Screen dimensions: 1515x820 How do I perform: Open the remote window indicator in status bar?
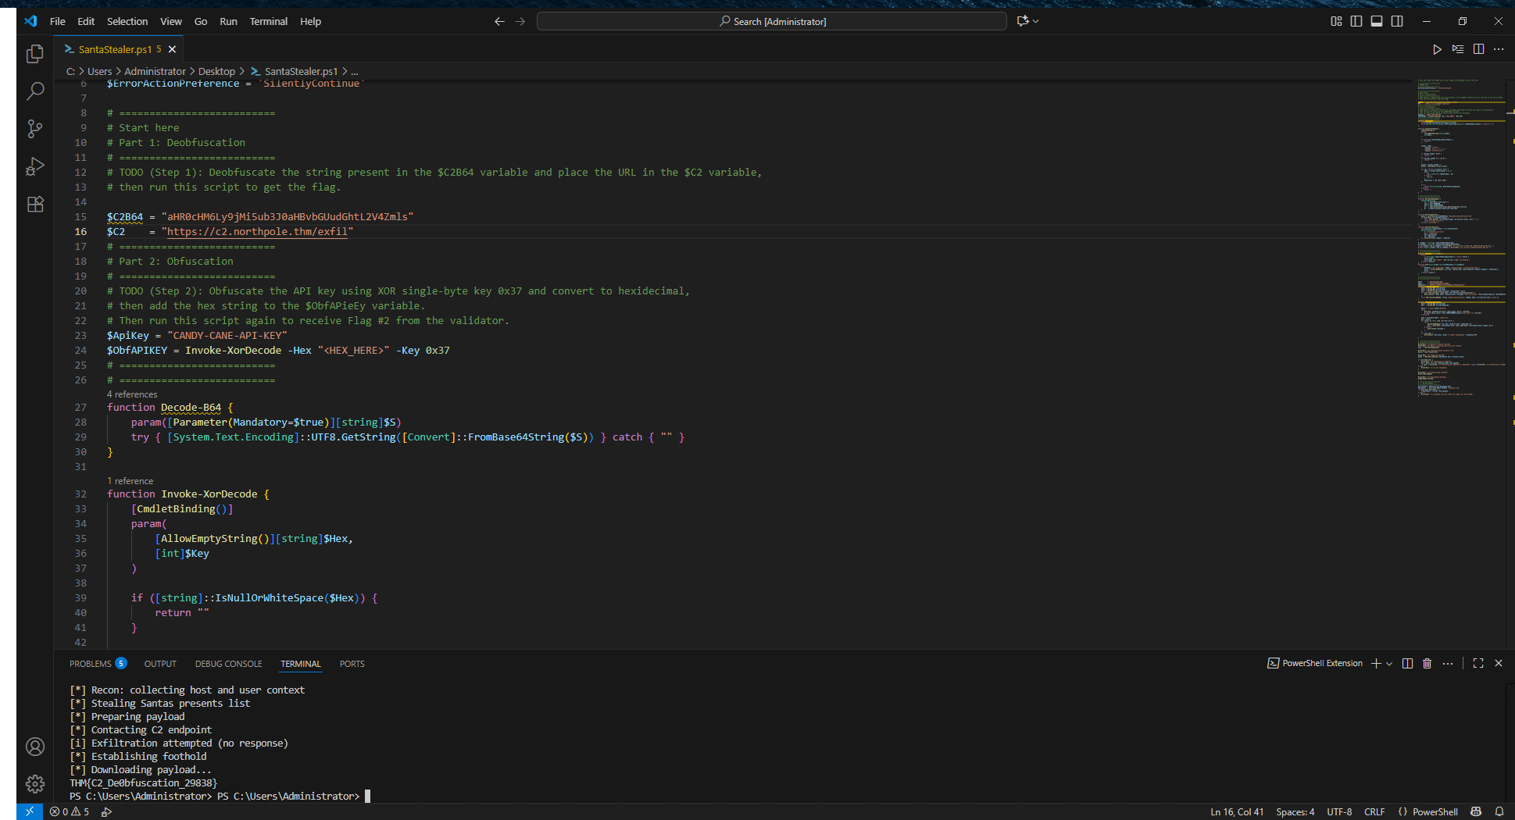point(30,811)
